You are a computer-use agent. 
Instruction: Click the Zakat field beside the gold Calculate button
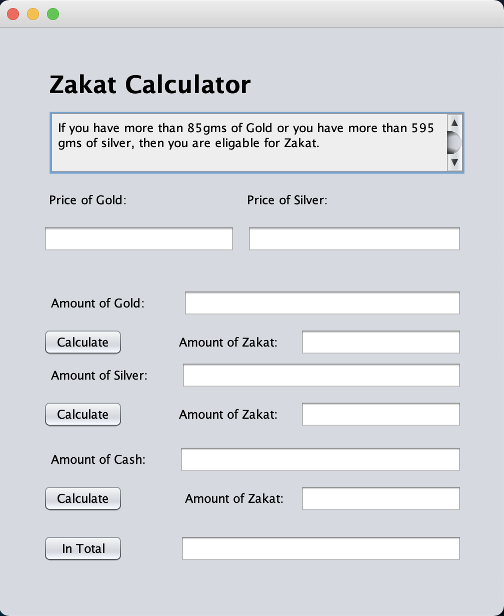click(x=380, y=342)
